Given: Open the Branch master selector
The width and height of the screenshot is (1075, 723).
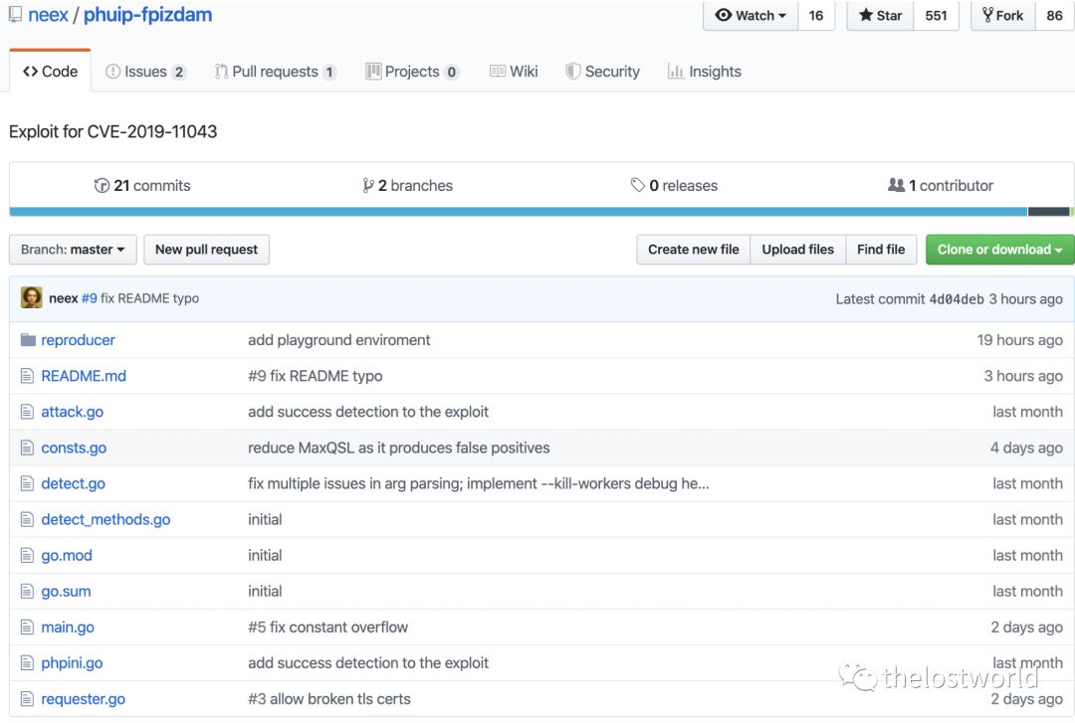Looking at the screenshot, I should 72,250.
